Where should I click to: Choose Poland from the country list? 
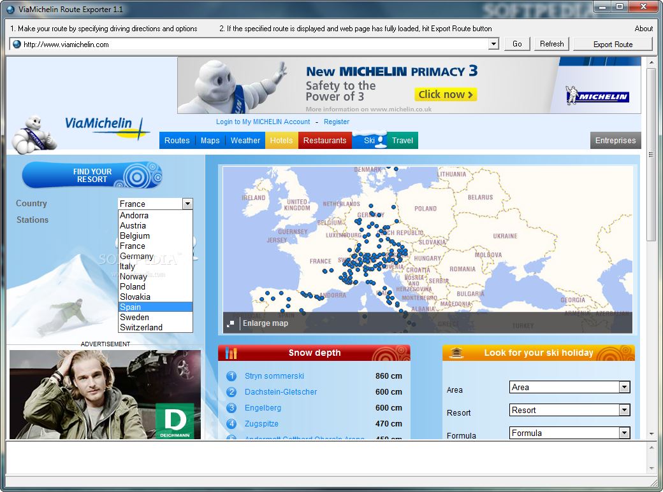click(x=155, y=287)
